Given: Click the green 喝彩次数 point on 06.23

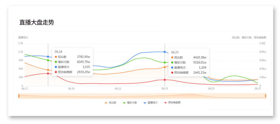Looking at the screenshot, I should click(165, 63).
